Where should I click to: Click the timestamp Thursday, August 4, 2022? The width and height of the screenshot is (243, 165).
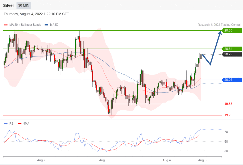pos(36,14)
